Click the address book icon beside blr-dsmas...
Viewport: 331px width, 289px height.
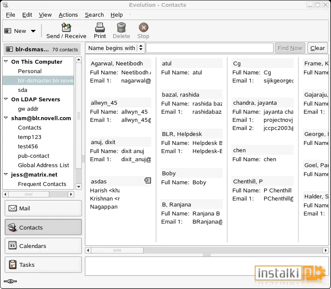pyautogui.click(x=9, y=49)
